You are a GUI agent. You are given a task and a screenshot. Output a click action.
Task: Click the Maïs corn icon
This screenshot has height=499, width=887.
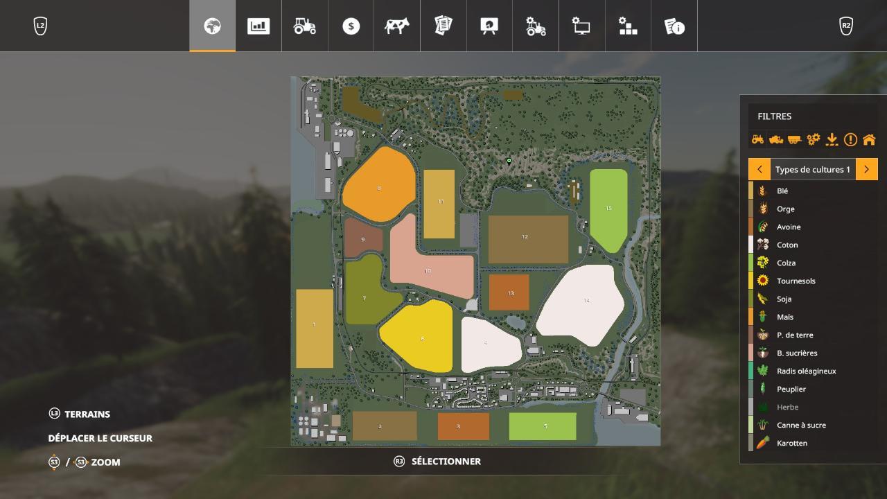point(763,317)
